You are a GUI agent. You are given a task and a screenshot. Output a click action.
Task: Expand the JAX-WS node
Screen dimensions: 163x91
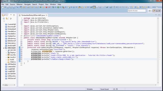6,50
